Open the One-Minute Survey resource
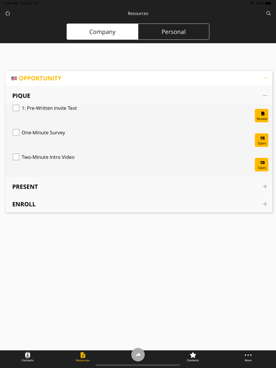276x368 pixels. pos(261,140)
